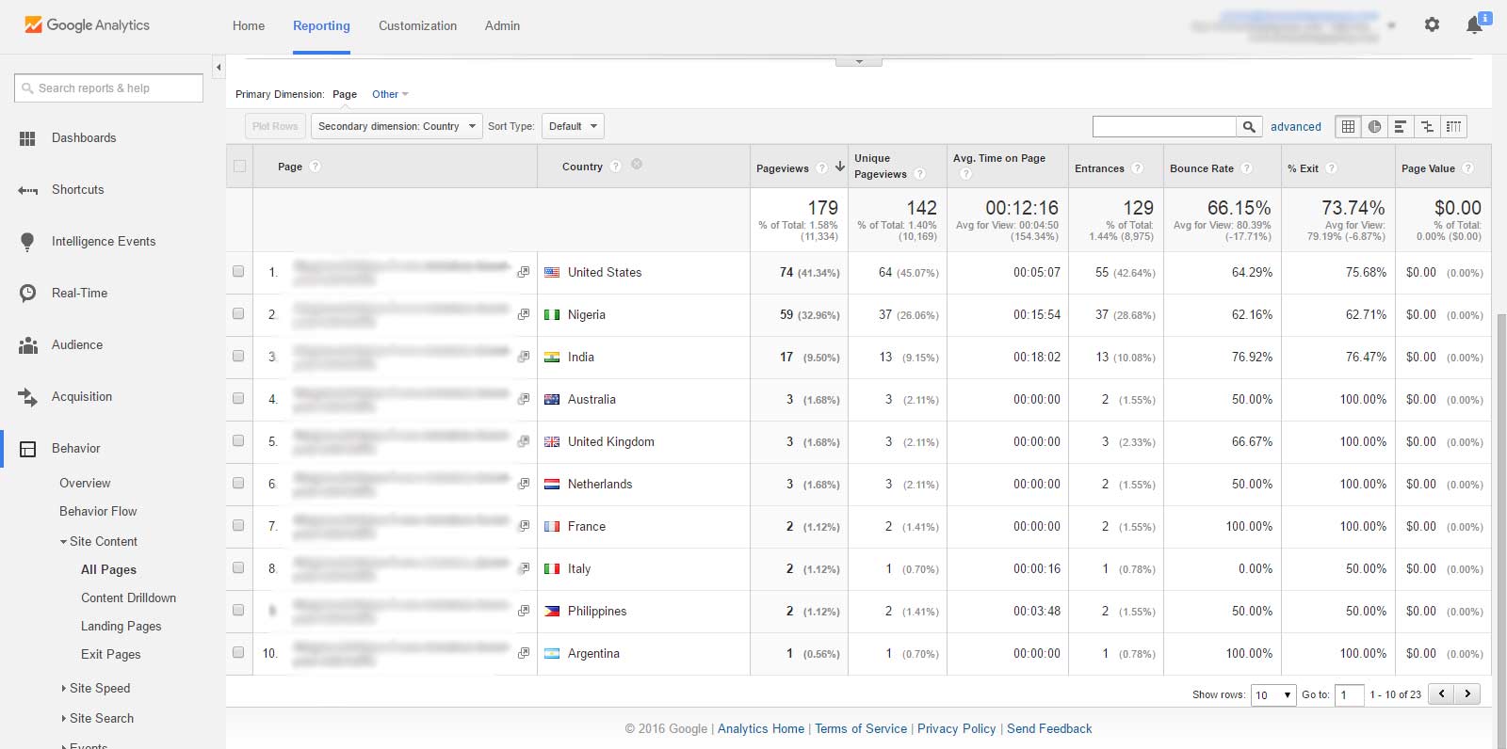The image size is (1507, 749).
Task: Focus the Search reports & help field
Action: pos(108,88)
